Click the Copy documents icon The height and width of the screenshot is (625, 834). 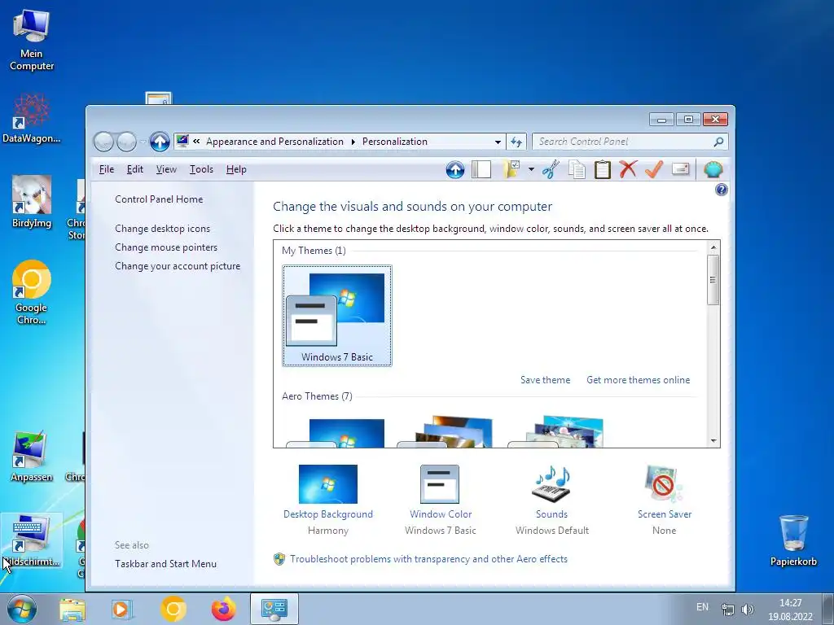coord(577,169)
